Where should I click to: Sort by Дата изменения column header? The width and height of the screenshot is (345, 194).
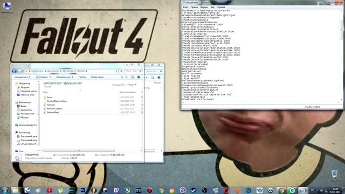tap(128, 92)
